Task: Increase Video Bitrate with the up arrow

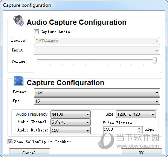Action: click(x=139, y=128)
